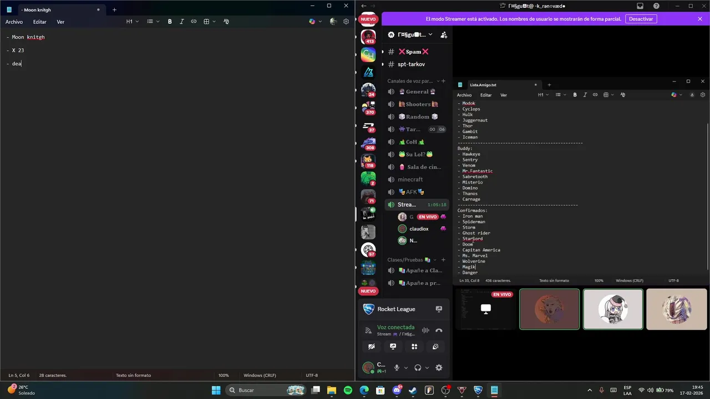Click Desactivar in Streamer mode banner

(x=641, y=19)
